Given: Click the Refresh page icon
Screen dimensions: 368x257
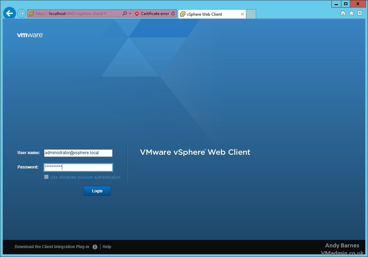Looking at the screenshot, I should point(173,14).
